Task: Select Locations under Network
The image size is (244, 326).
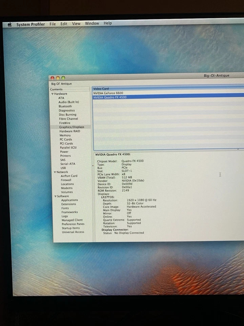Action: click(67, 184)
